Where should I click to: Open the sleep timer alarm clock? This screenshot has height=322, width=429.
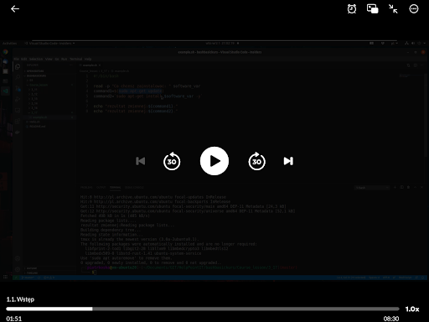[352, 9]
